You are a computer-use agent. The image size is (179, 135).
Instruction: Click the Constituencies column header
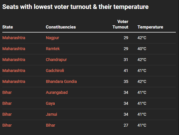coord(61,27)
